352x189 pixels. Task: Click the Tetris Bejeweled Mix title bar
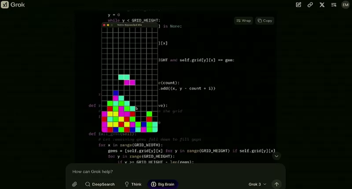click(129, 25)
